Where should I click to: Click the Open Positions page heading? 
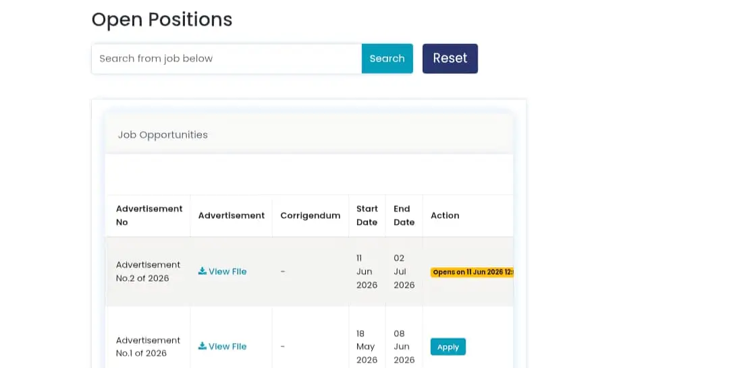tap(162, 20)
